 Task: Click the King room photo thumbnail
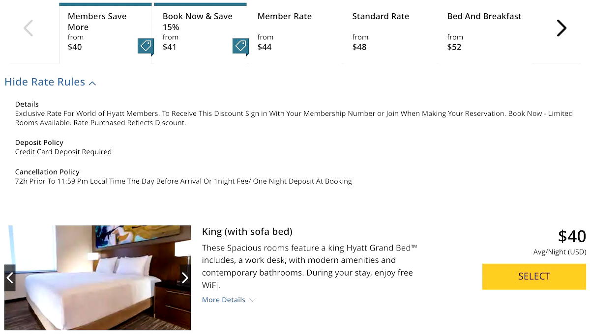click(98, 278)
